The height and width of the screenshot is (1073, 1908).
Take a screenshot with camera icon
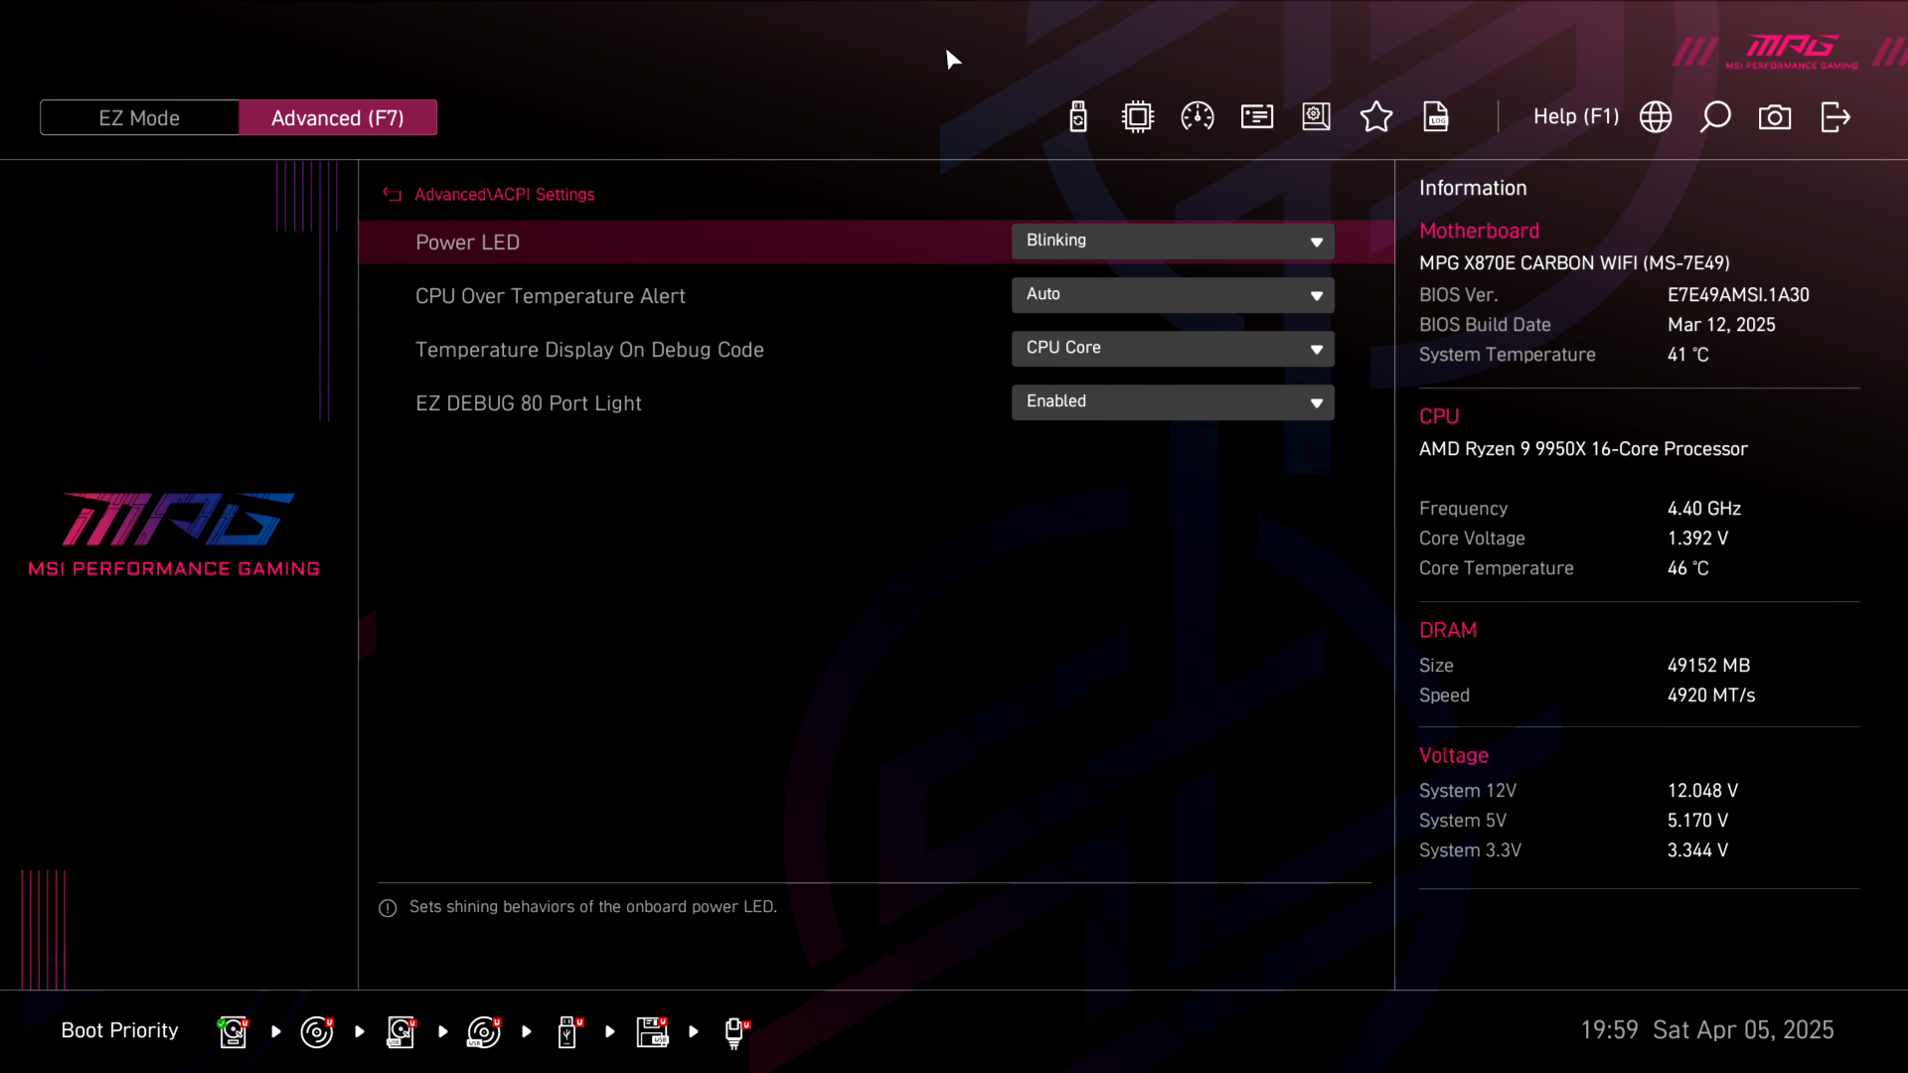point(1775,117)
